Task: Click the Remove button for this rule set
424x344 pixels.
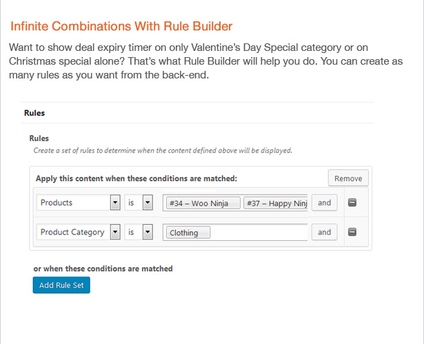Action: [x=348, y=178]
